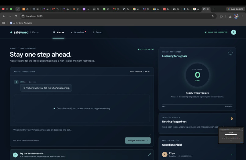This screenshot has width=246, height=160.
Task: Switch to the first 'Bi' browser tab
Action: tap(35, 9)
